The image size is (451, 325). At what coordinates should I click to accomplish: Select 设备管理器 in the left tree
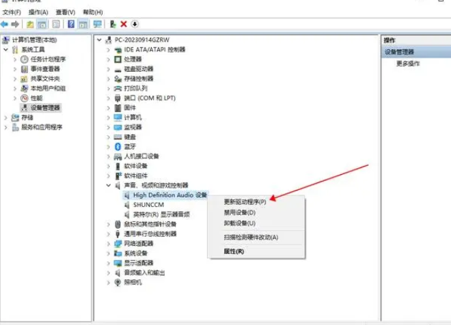click(x=45, y=108)
